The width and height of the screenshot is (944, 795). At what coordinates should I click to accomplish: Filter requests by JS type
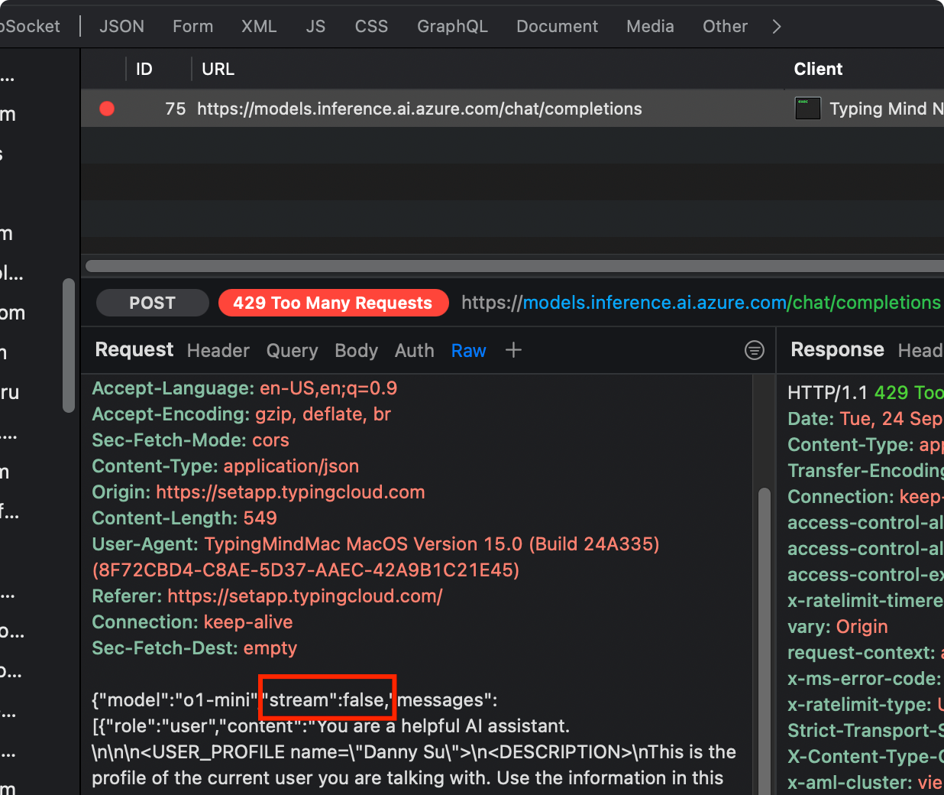pyautogui.click(x=315, y=26)
